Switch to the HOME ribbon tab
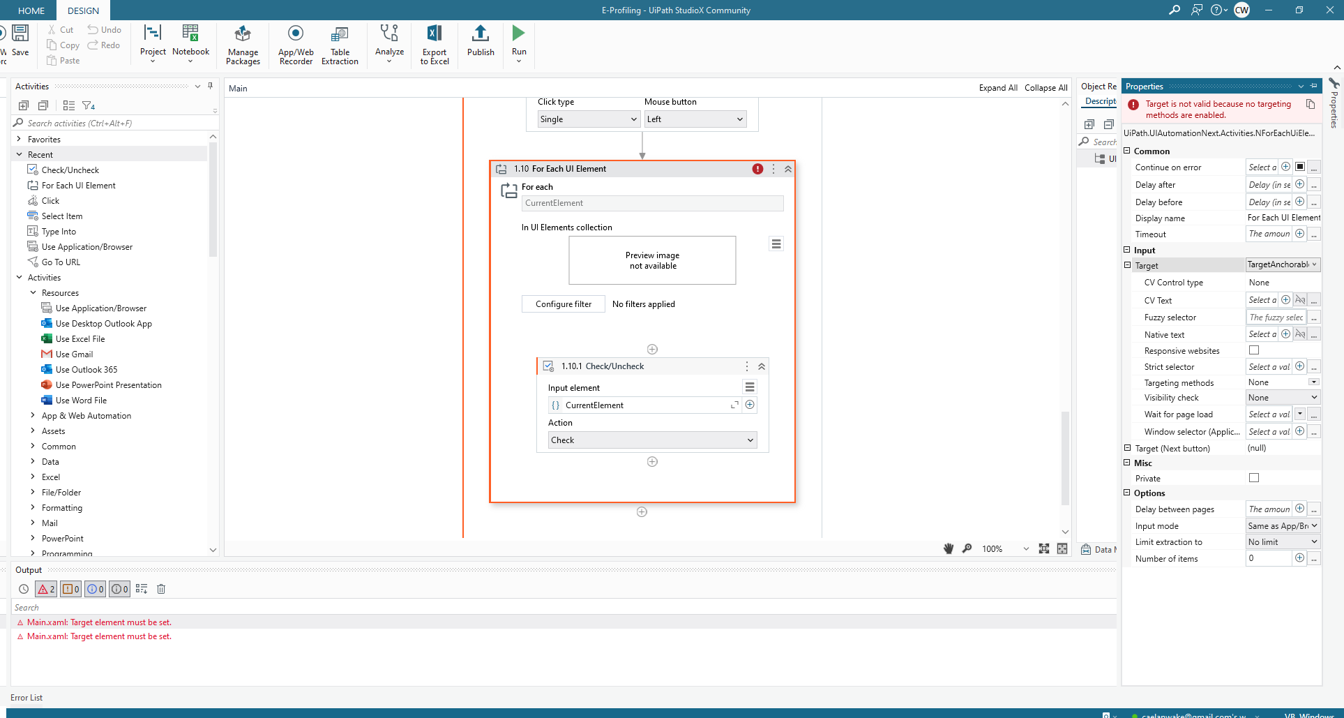The image size is (1344, 718). [31, 10]
